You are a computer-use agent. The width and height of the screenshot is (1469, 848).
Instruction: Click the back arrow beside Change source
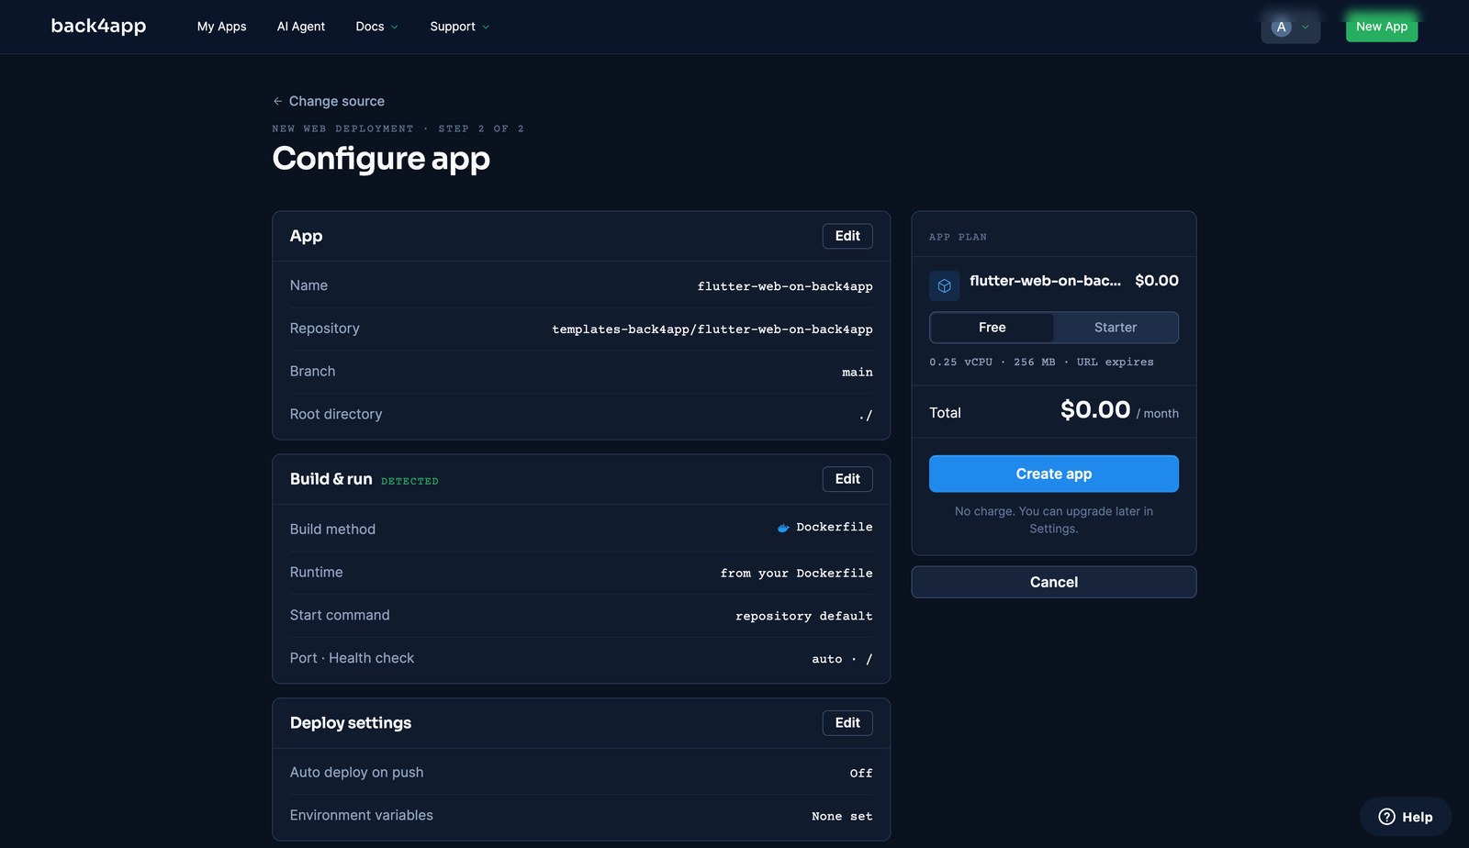277,101
